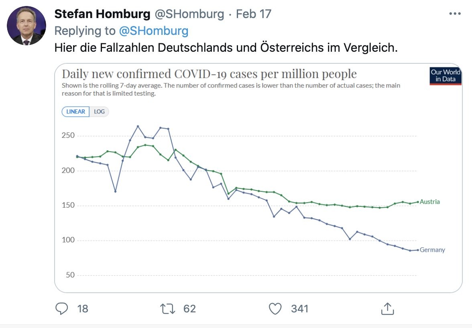Image resolution: width=472 pixels, height=328 pixels.
Task: Click the retweet count 62
Action: pos(189,308)
